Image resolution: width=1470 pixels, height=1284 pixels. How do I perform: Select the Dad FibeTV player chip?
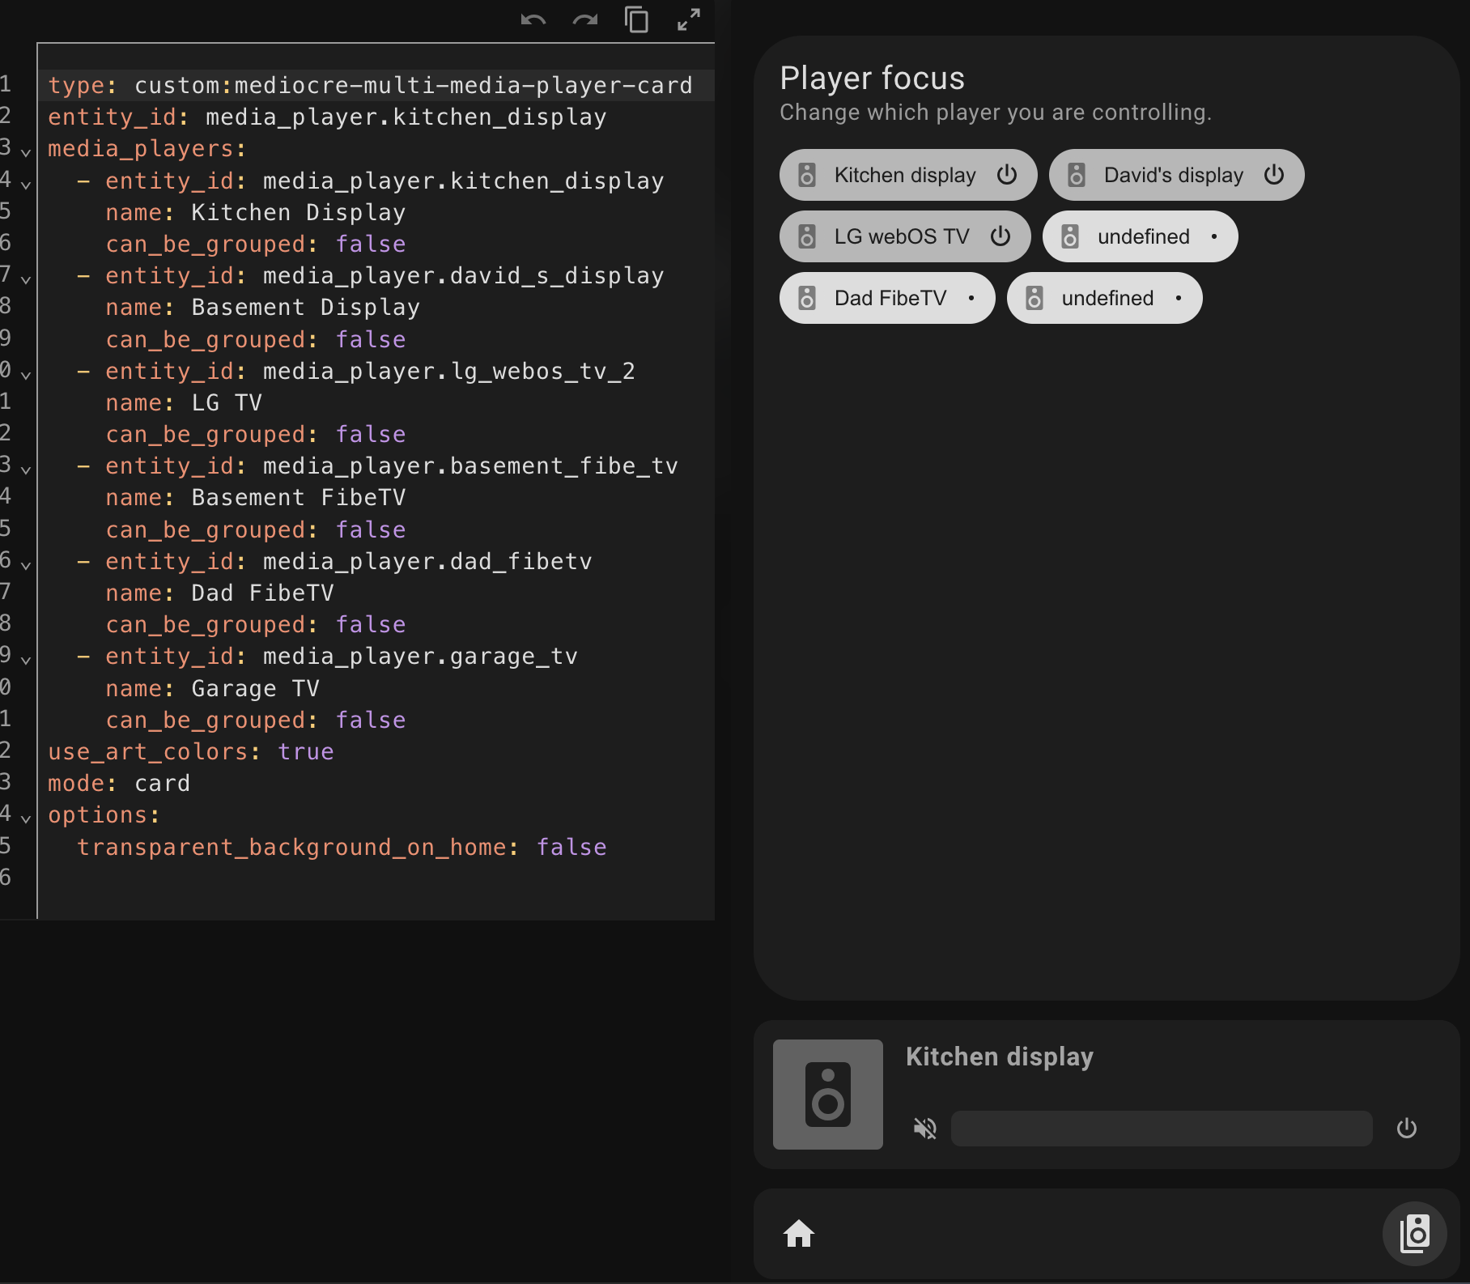890,298
